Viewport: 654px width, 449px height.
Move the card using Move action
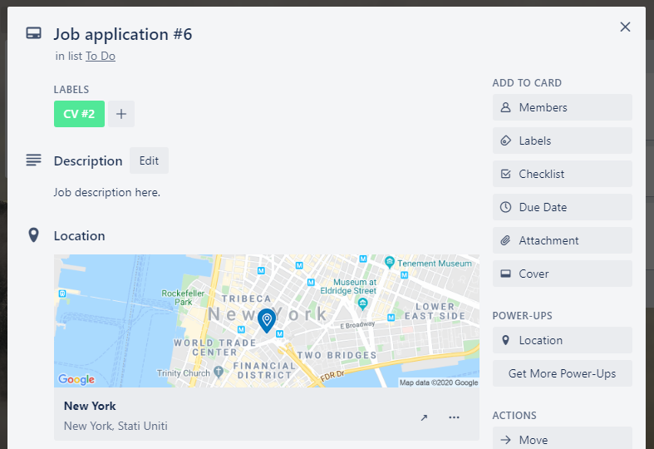pos(562,439)
